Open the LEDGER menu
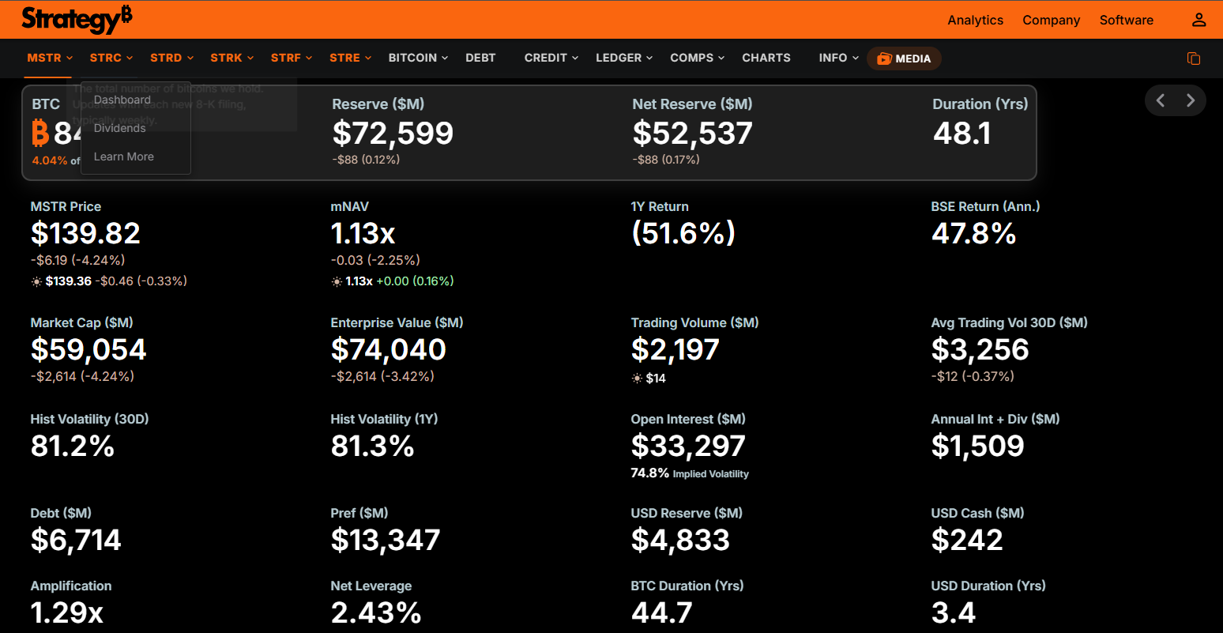 click(624, 58)
